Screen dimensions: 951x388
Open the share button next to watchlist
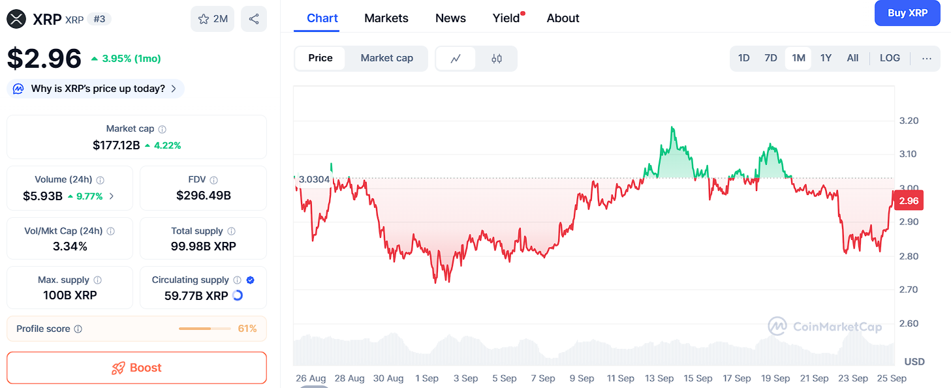pyautogui.click(x=254, y=19)
